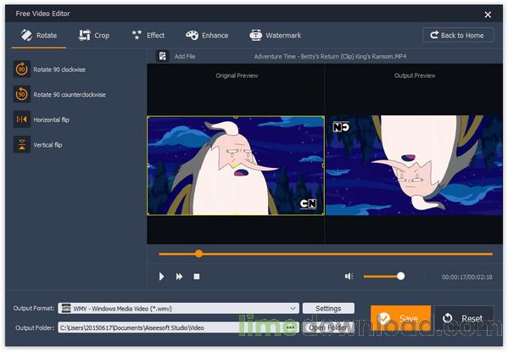Click the playback progress slider handle
Screen dimensions: 508x352
click(x=199, y=254)
